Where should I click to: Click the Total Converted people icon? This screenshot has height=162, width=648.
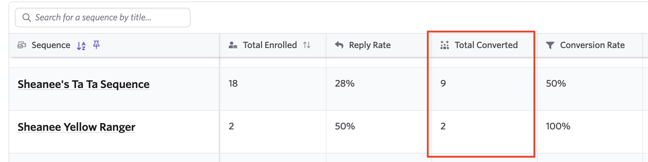tap(445, 45)
